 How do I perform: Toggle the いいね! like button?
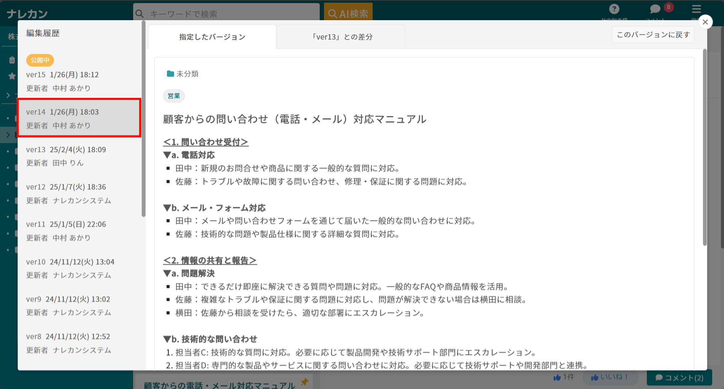tap(610, 377)
